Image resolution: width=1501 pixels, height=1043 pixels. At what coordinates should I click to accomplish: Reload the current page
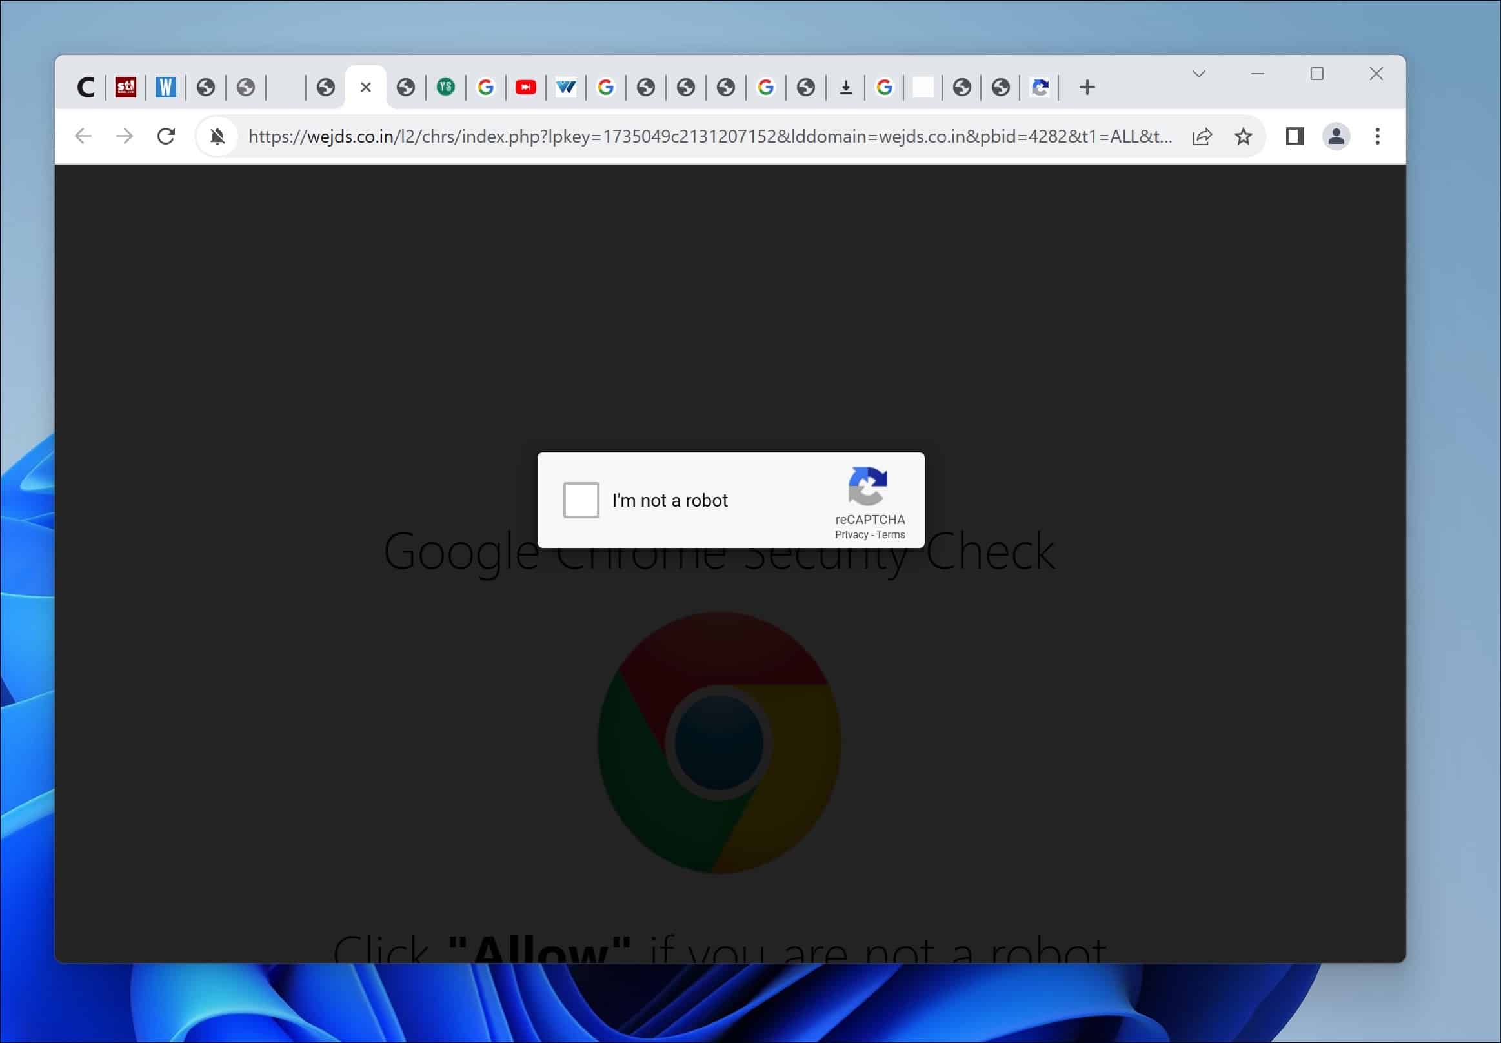(x=166, y=136)
